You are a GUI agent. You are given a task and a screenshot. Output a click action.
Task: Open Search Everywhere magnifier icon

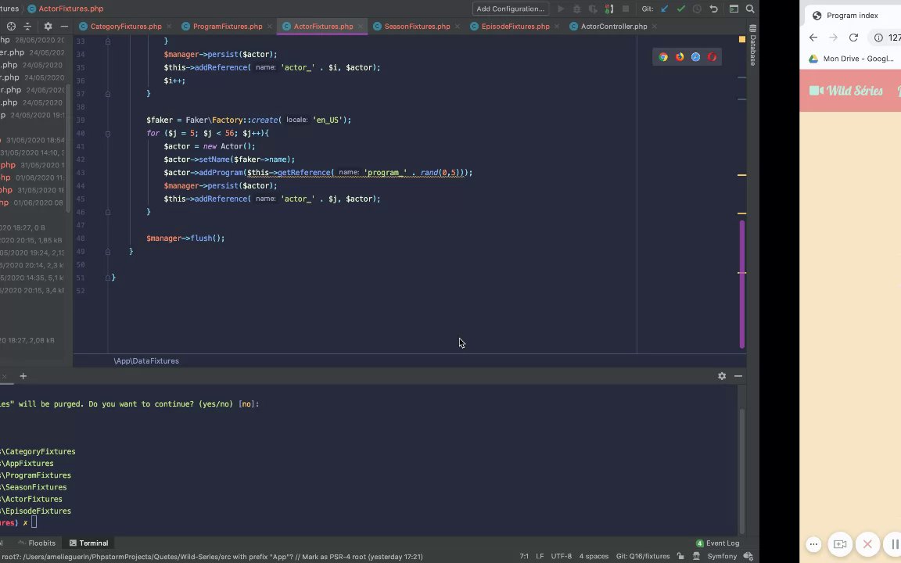click(x=751, y=9)
